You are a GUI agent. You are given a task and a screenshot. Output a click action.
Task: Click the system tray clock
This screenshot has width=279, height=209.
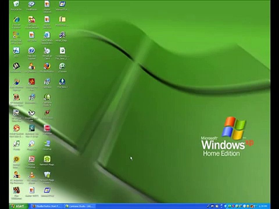(x=263, y=206)
